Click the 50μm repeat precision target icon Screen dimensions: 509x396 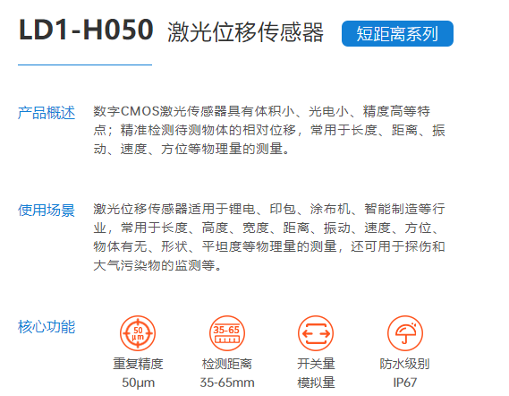(138, 333)
